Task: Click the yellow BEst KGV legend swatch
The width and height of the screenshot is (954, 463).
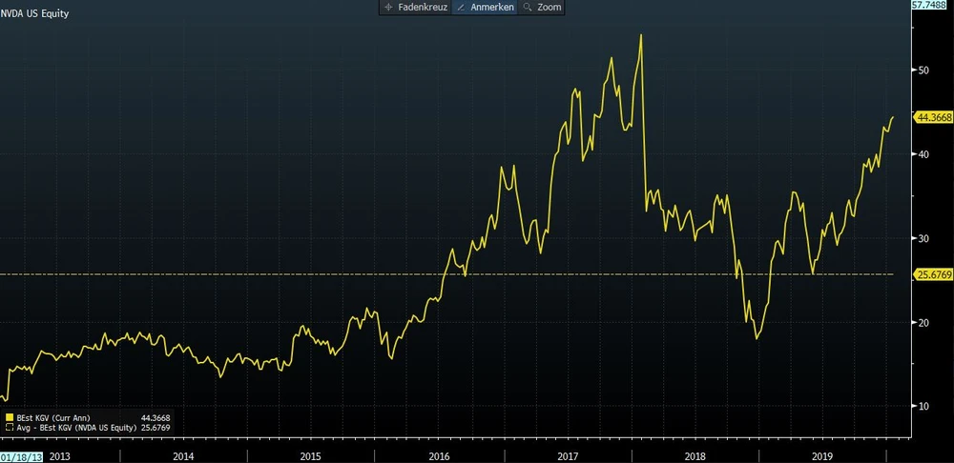Action: (10, 417)
